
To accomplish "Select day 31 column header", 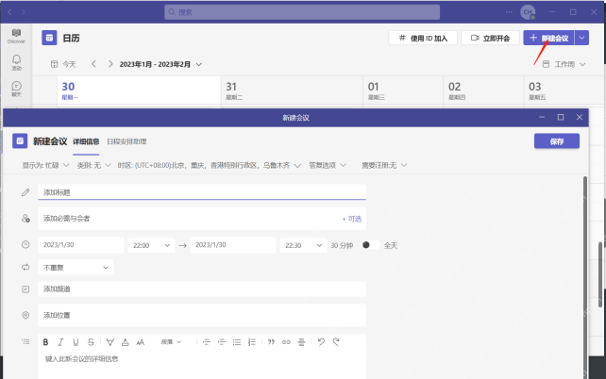I will [292, 91].
